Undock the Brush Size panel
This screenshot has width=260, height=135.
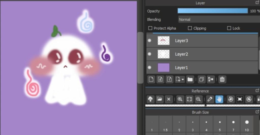click(257, 112)
